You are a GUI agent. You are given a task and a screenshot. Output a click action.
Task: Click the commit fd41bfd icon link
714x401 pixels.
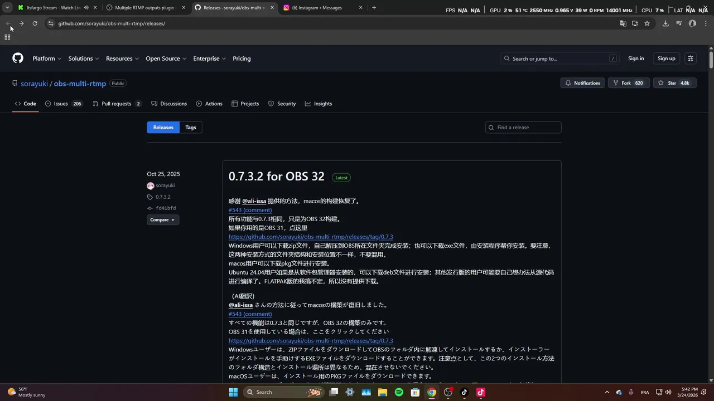149,208
